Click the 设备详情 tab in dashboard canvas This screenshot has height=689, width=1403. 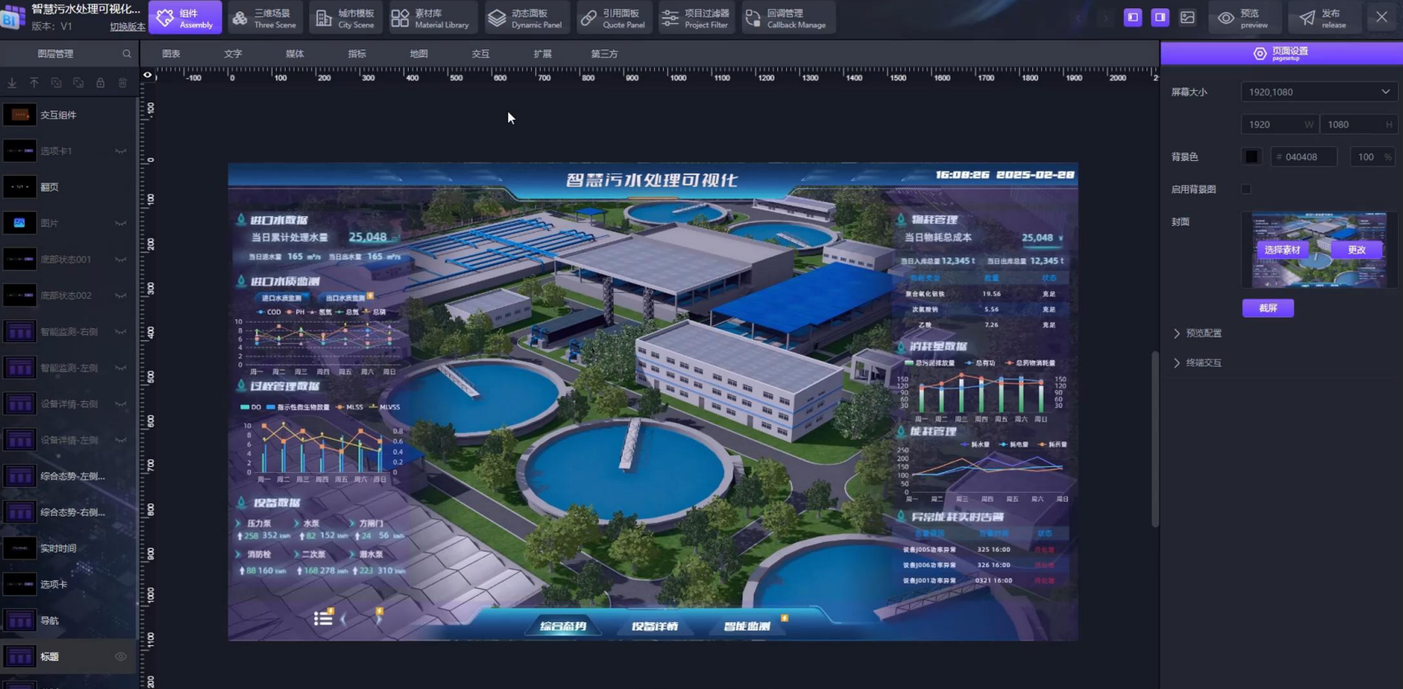(655, 626)
